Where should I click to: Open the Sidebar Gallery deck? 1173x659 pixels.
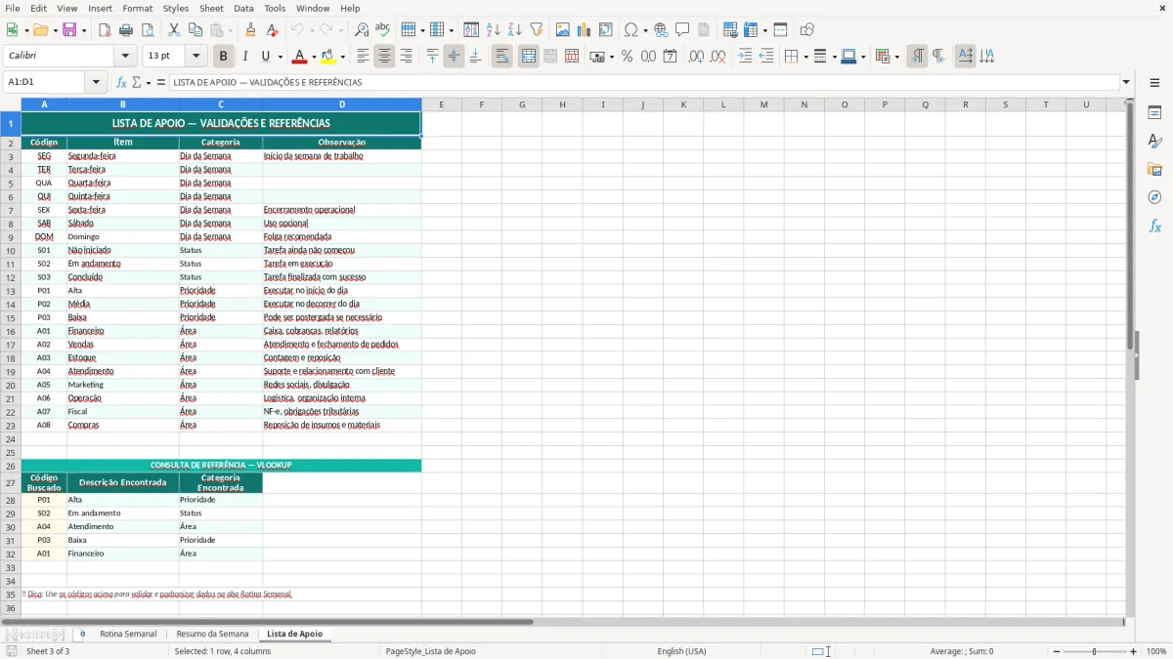1154,170
